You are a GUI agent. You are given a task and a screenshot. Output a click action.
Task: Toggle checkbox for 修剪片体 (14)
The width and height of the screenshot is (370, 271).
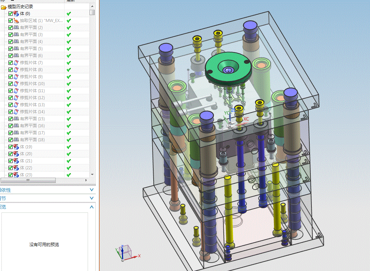tap(11, 112)
